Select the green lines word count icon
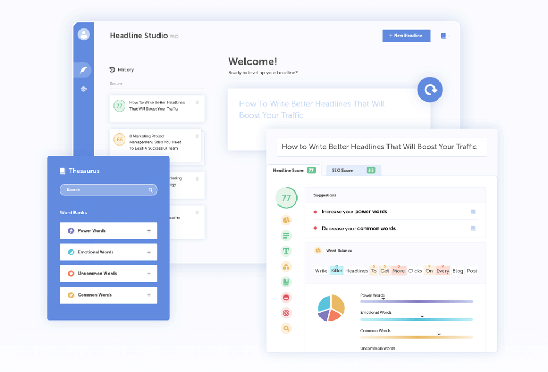Screen dimensions: 548x372 [286, 236]
